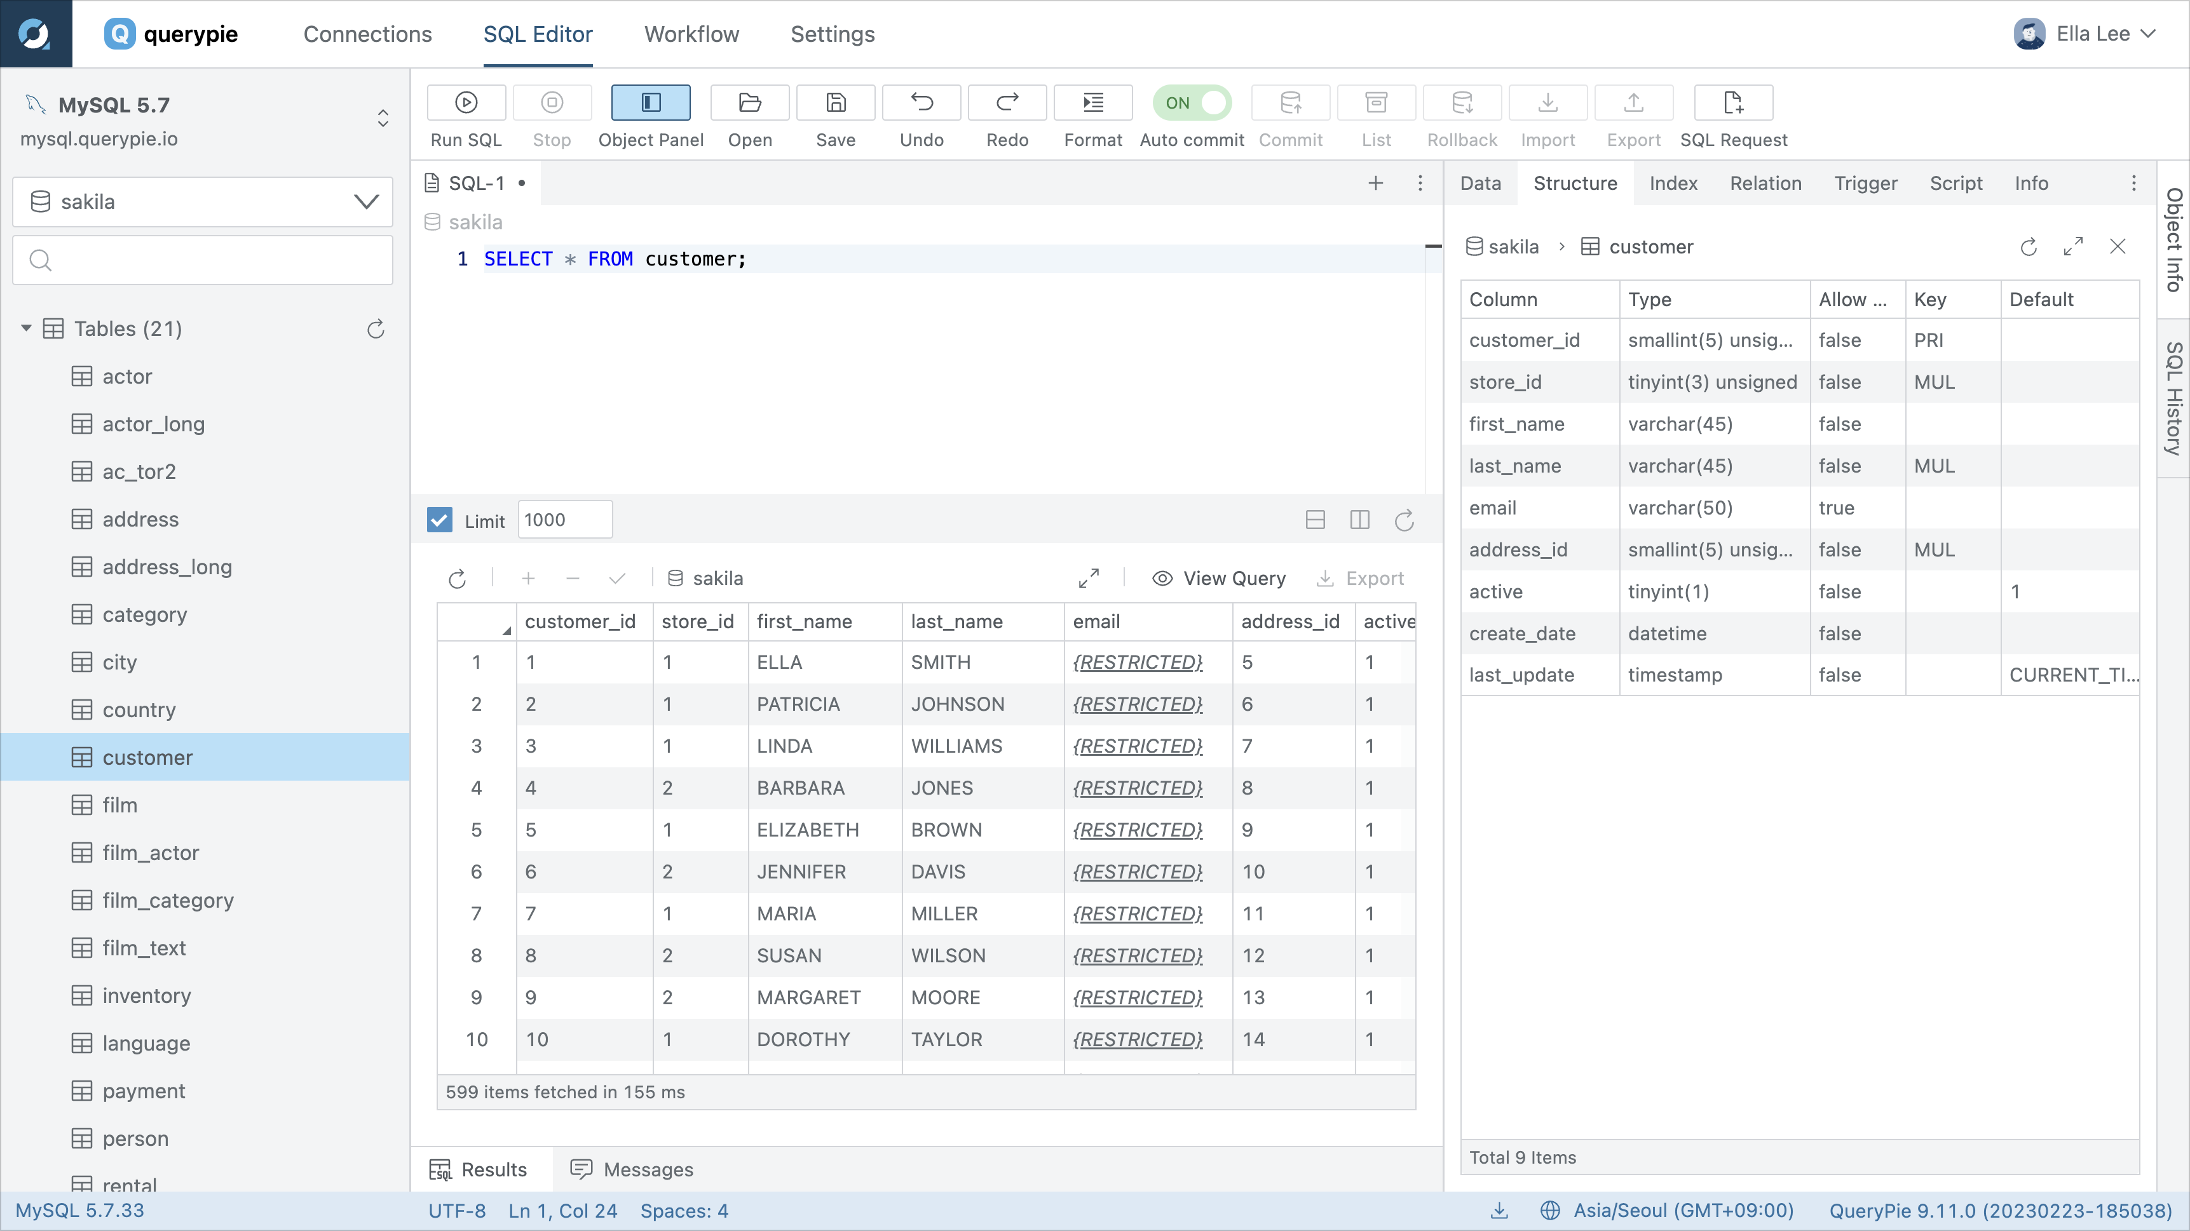Click restricted email for DOROTHY TAYLOR
This screenshot has width=2190, height=1231.
1138,1039
